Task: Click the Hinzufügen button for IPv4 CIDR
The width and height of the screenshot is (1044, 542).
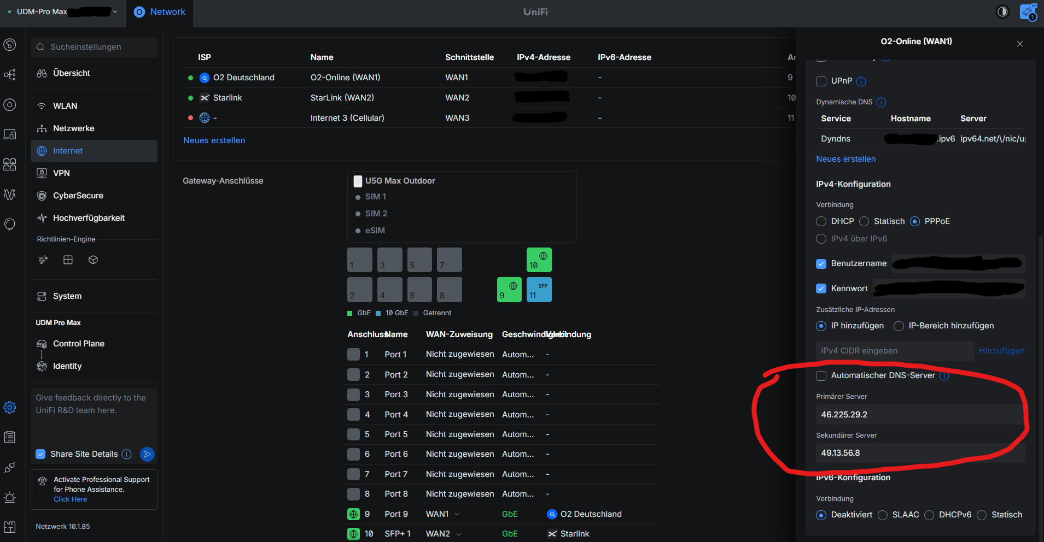Action: [1001, 351]
